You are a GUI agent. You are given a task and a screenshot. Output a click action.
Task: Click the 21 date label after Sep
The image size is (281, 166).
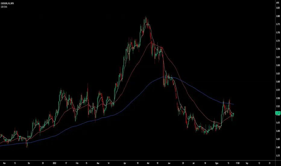(x=270, y=163)
